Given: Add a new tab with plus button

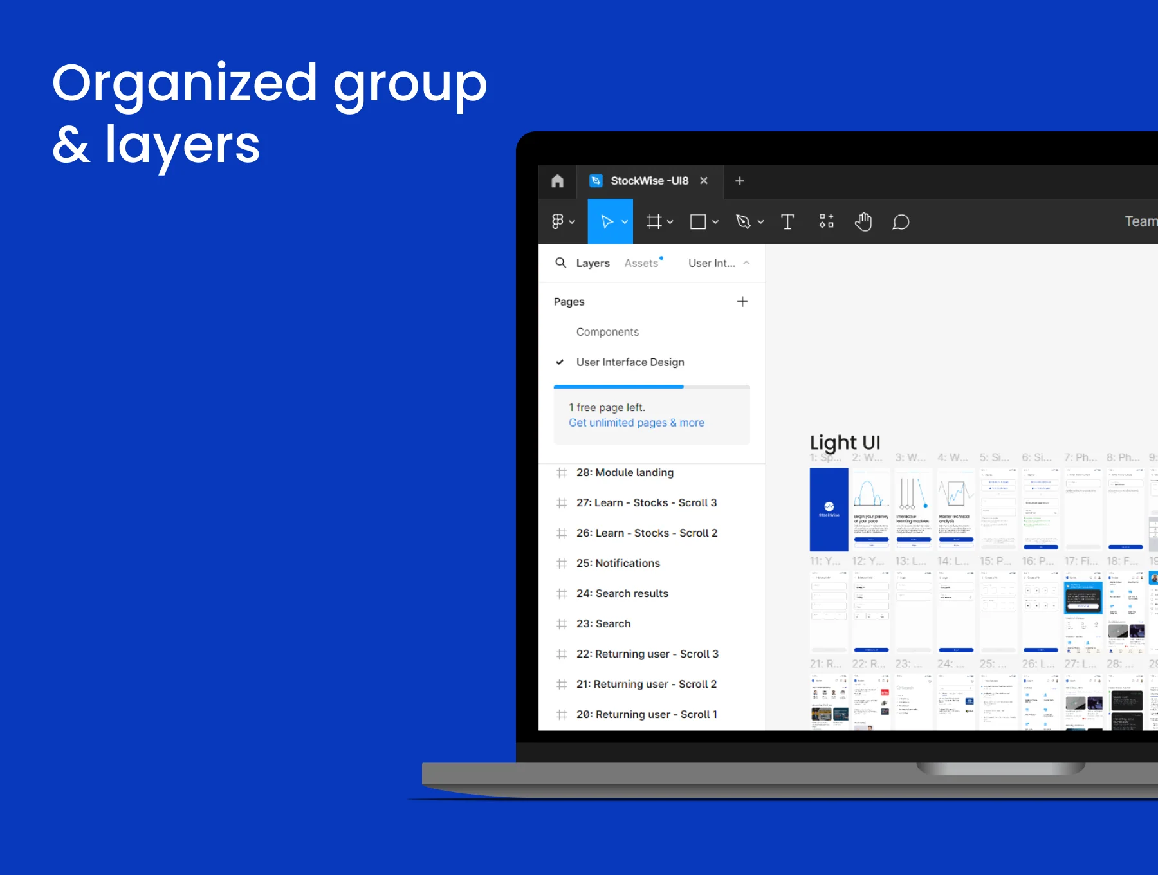Looking at the screenshot, I should (x=740, y=181).
